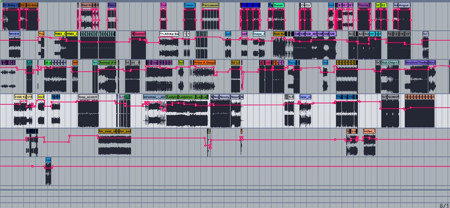Viewport: 450px width, 208px height.
Task: Select the orange 'You' clip
Action: click(41, 34)
